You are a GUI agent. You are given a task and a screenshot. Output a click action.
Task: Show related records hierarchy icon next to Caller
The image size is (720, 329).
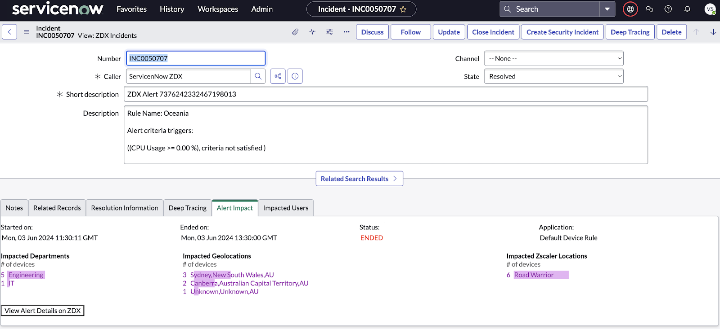click(x=278, y=76)
